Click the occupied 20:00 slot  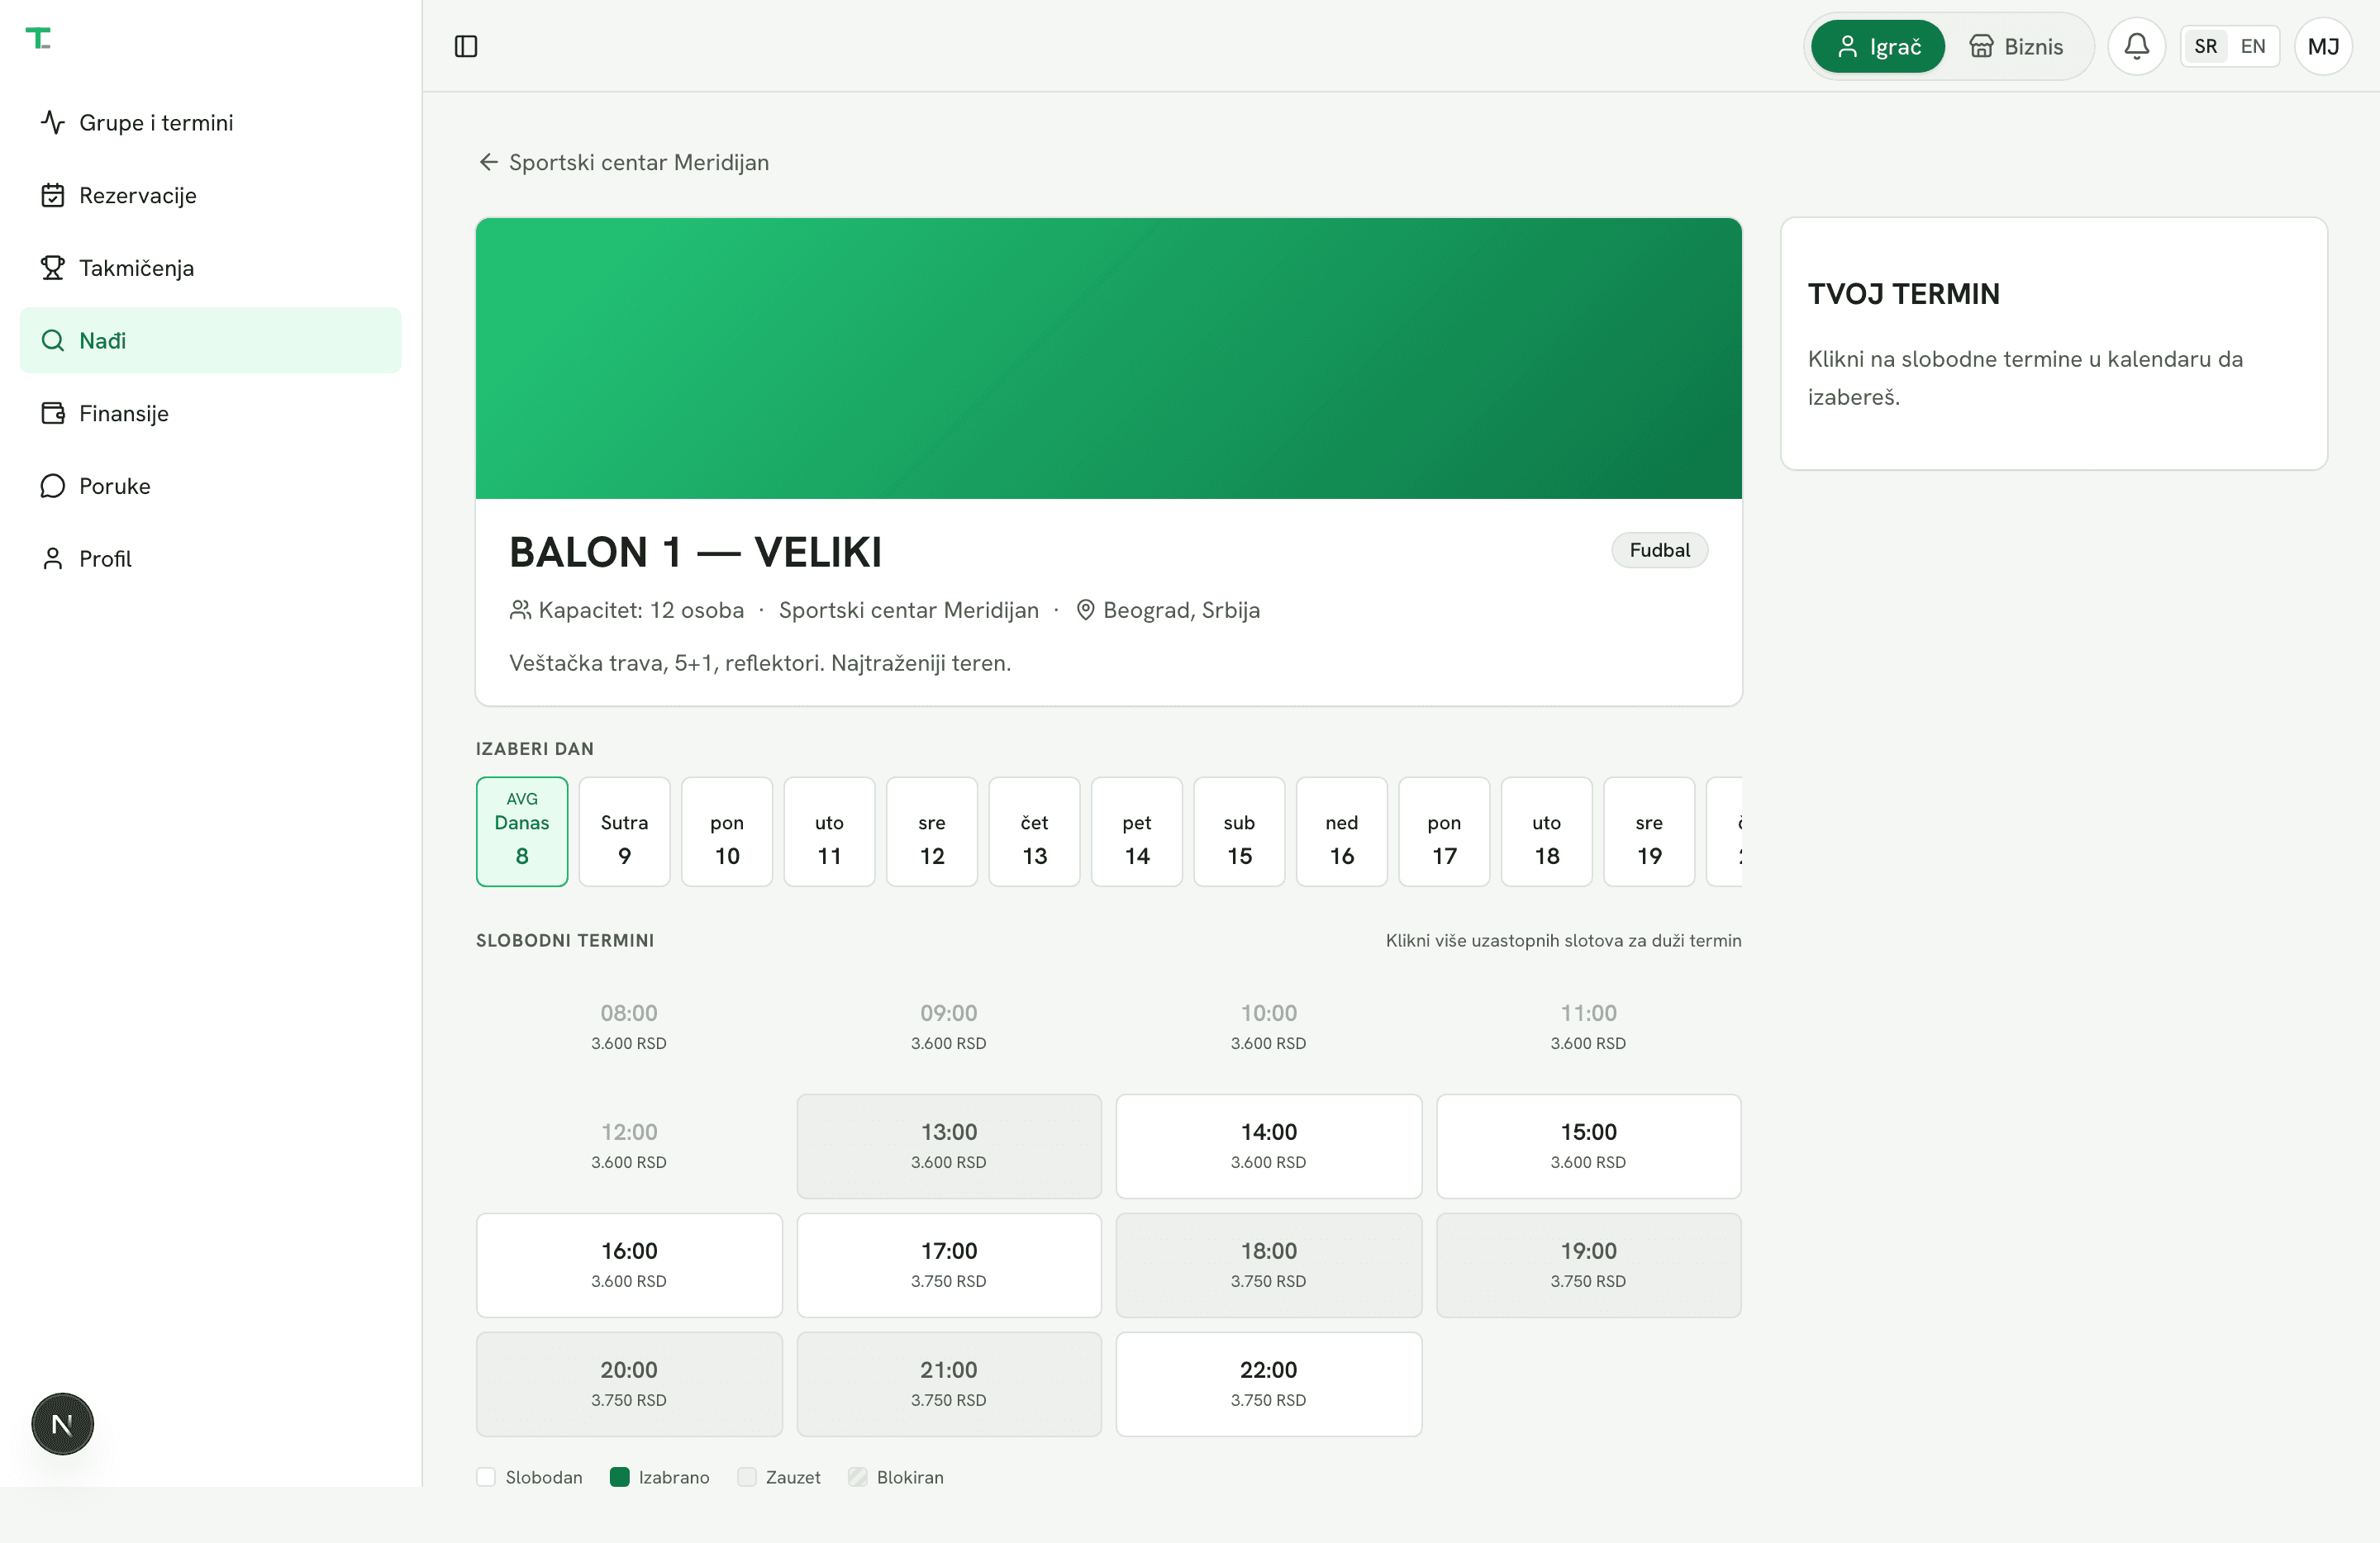629,1383
